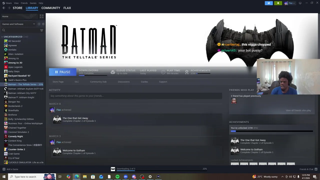This screenshot has width=320, height=180.
Task: Select Alien: Isolation in game list
Action: click(16, 54)
